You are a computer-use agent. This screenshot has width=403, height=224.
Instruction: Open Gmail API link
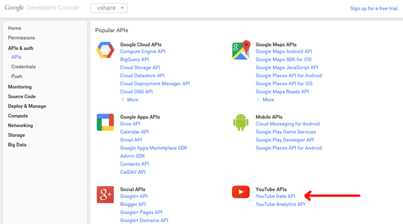point(131,140)
